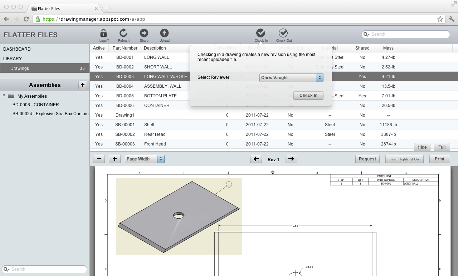Select row SB-00002 Rear Head
Image resolution: width=458 pixels, height=276 pixels.
274,134
